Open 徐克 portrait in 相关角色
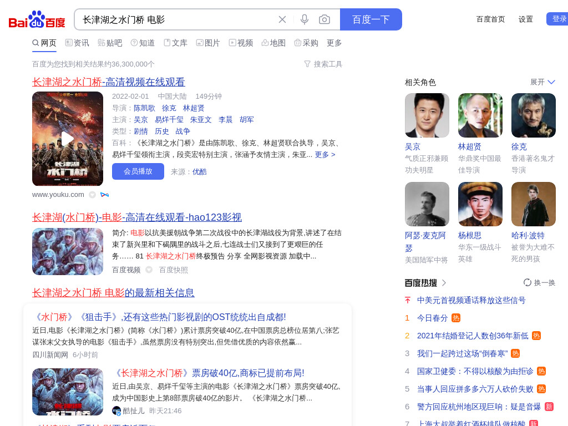This screenshot has width=568, height=426. (534, 115)
